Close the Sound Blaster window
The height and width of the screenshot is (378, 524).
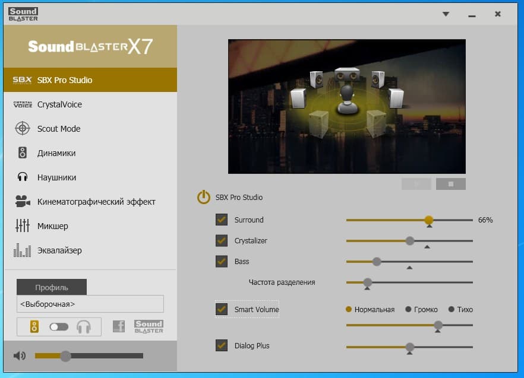click(498, 14)
